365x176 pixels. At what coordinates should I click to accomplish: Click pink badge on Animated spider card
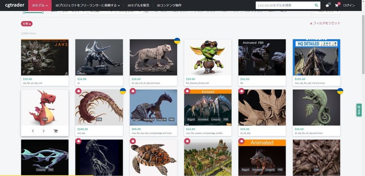(187, 91)
